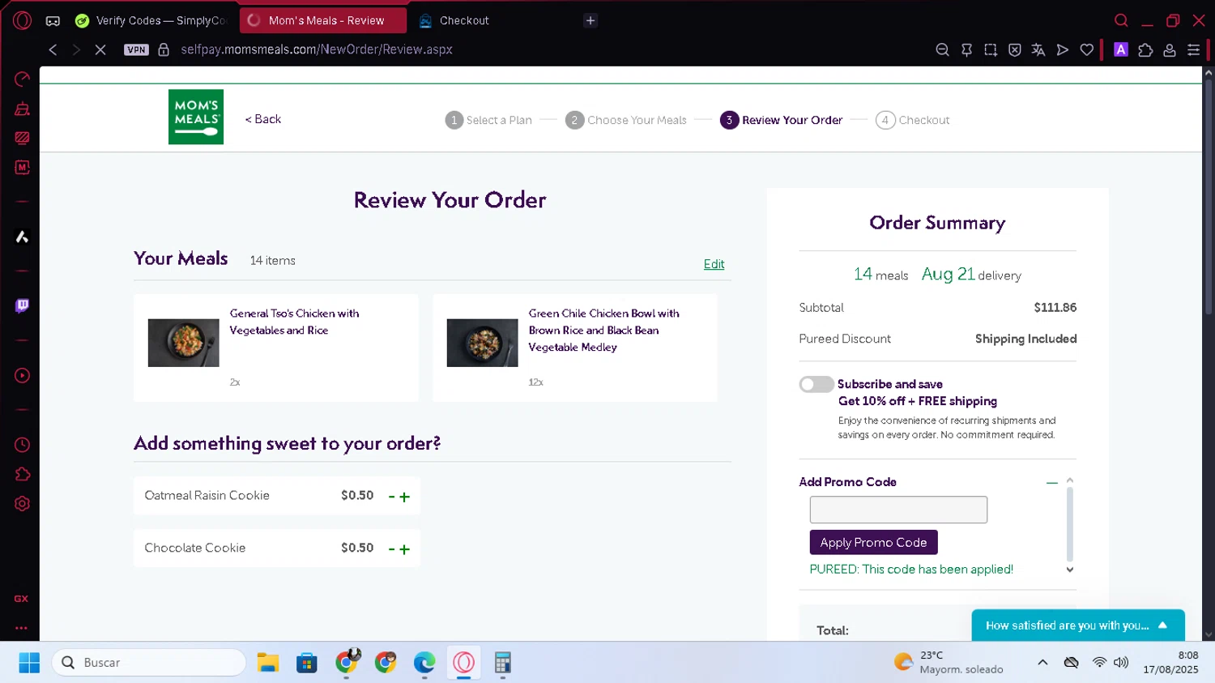Open File Explorer from taskbar
1215x683 pixels.
point(268,663)
